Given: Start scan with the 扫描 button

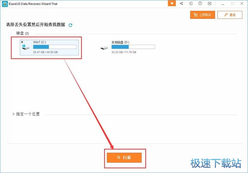Looking at the screenshot, I should [124, 158].
